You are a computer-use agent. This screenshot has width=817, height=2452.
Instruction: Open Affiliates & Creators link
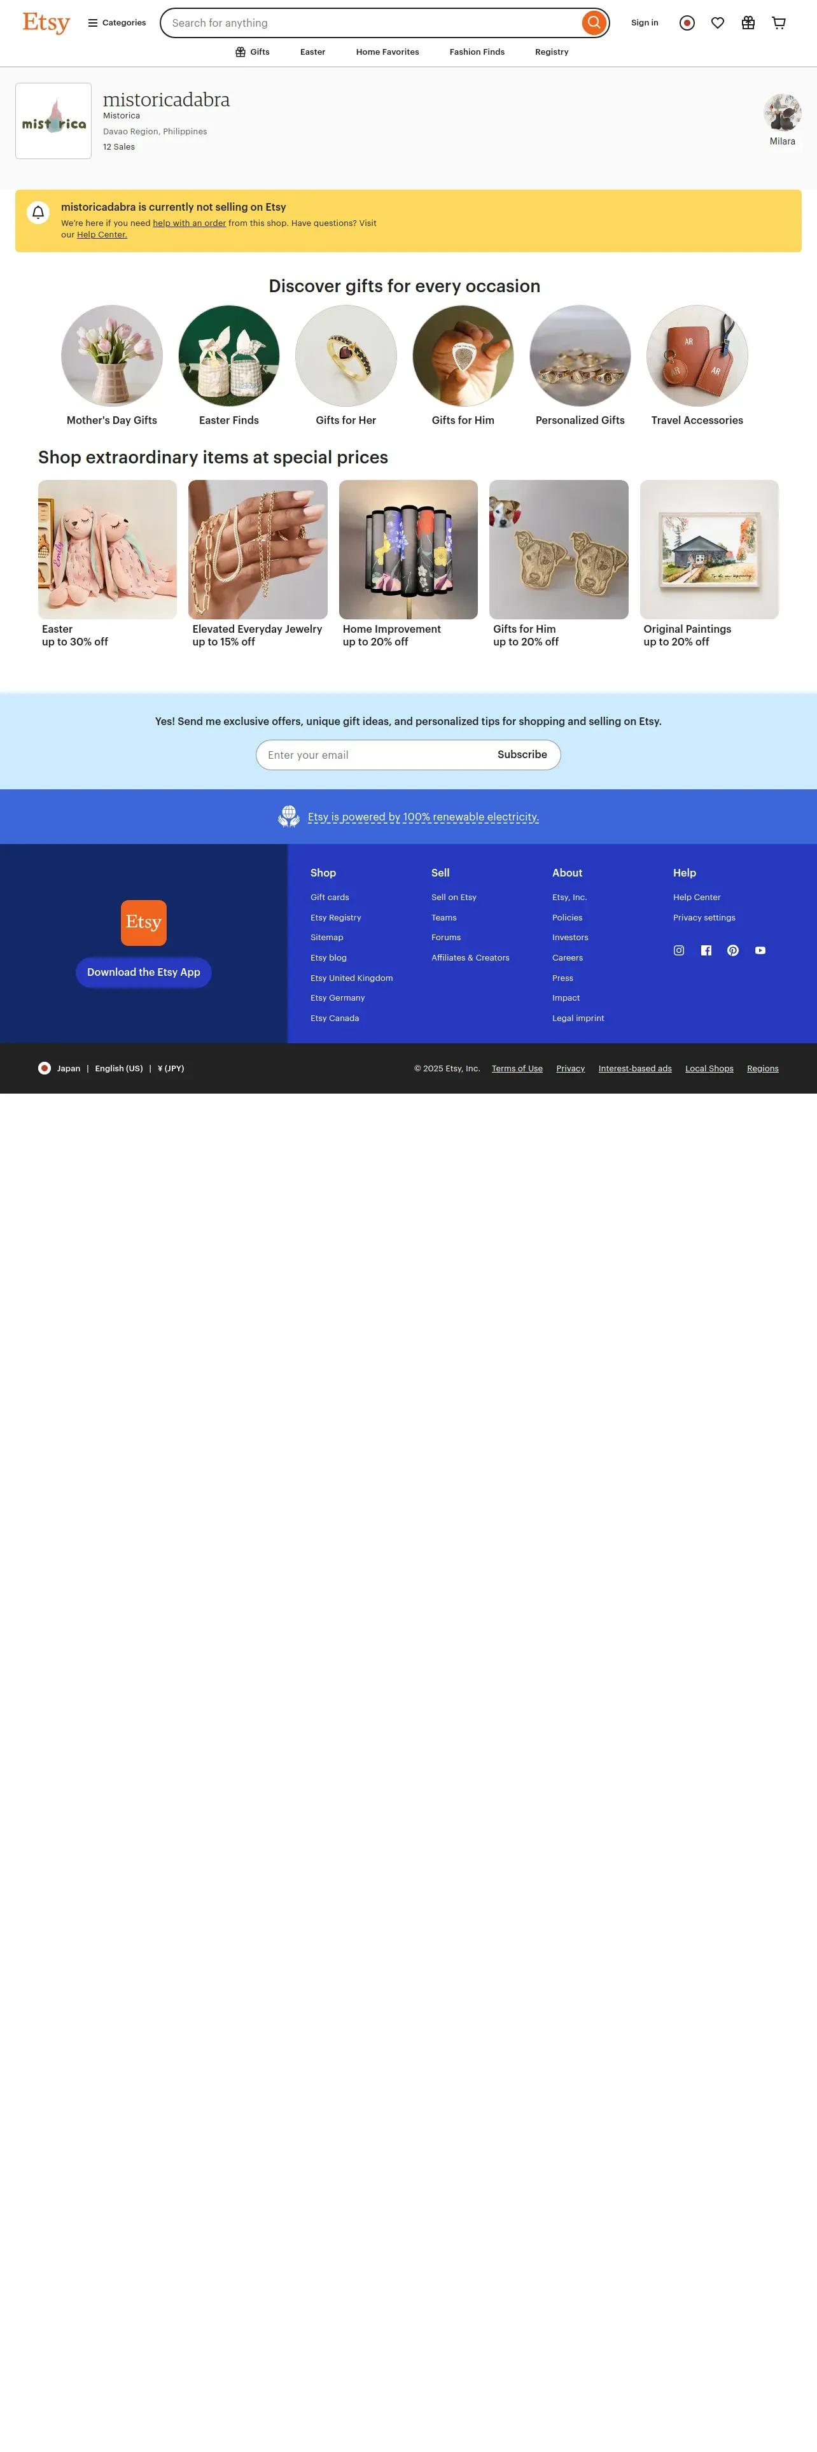470,957
